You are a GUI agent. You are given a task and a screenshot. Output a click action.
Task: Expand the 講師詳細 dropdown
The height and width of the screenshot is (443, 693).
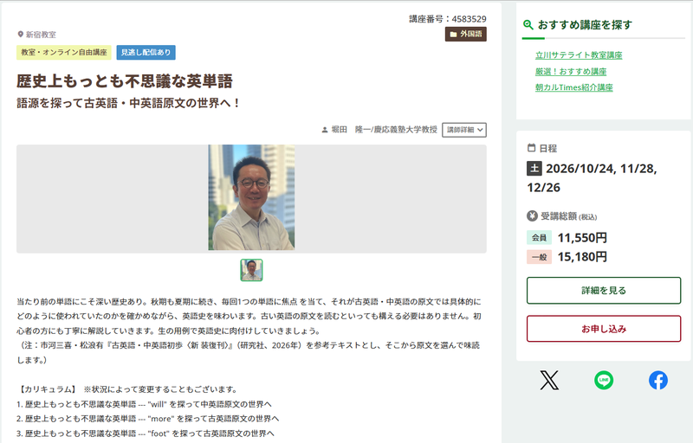pyautogui.click(x=464, y=130)
